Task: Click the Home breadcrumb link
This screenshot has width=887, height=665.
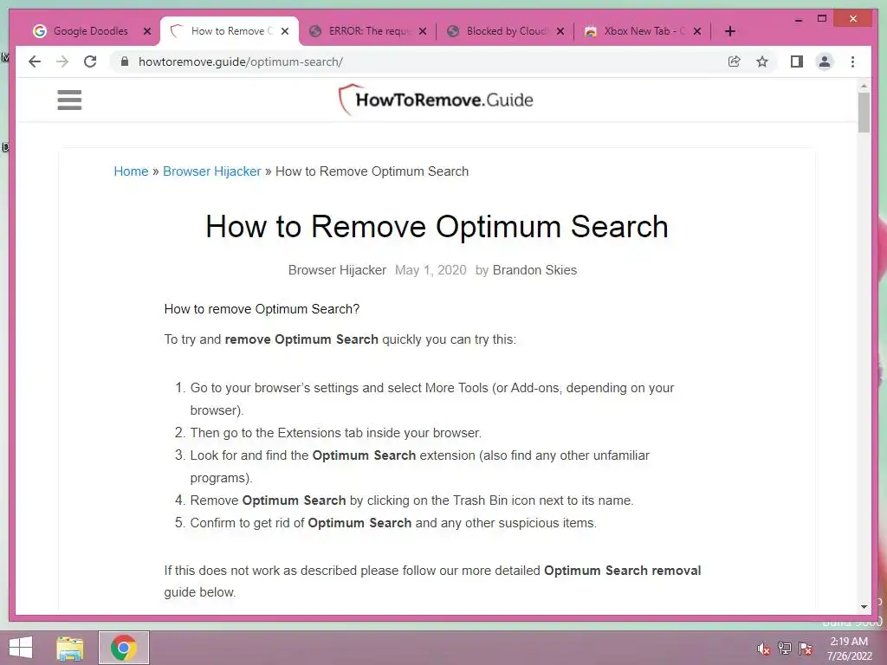Action: 131,171
